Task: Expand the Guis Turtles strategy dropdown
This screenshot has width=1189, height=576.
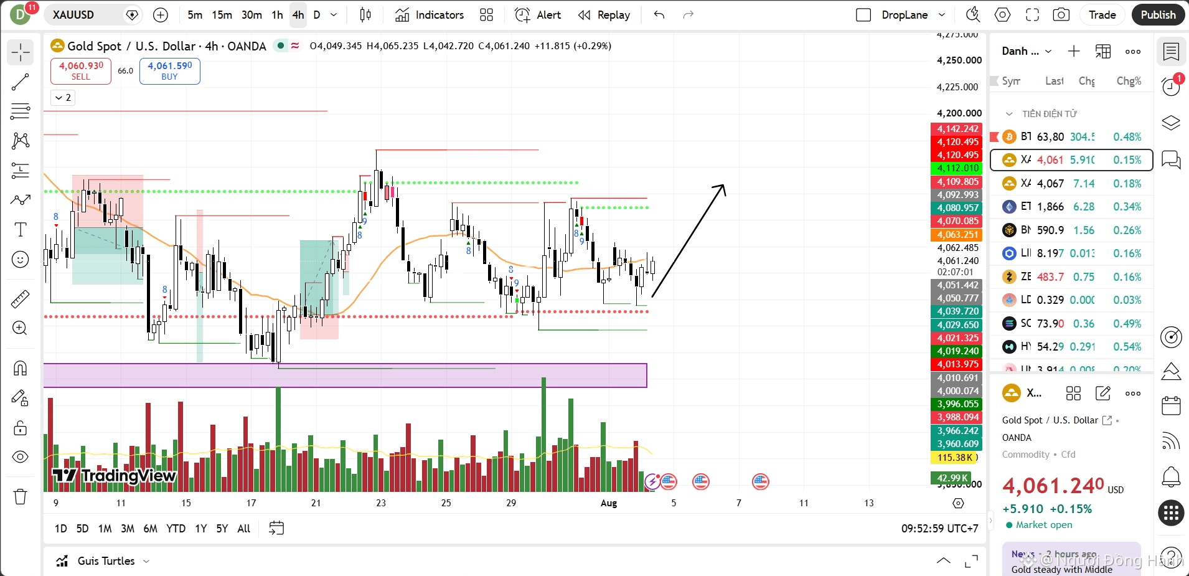Action: click(146, 561)
